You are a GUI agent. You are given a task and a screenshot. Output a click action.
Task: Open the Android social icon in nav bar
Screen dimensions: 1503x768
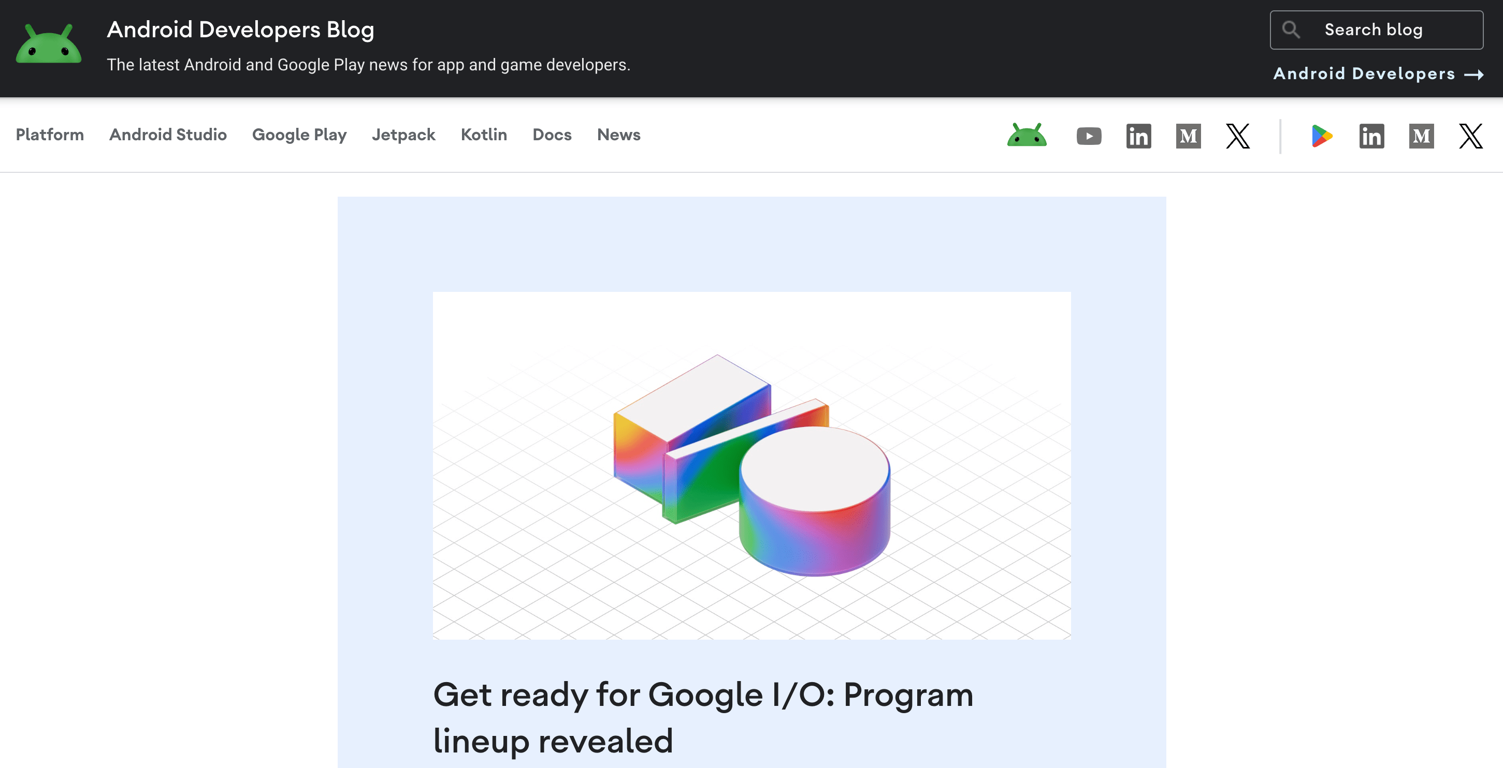[1027, 135]
